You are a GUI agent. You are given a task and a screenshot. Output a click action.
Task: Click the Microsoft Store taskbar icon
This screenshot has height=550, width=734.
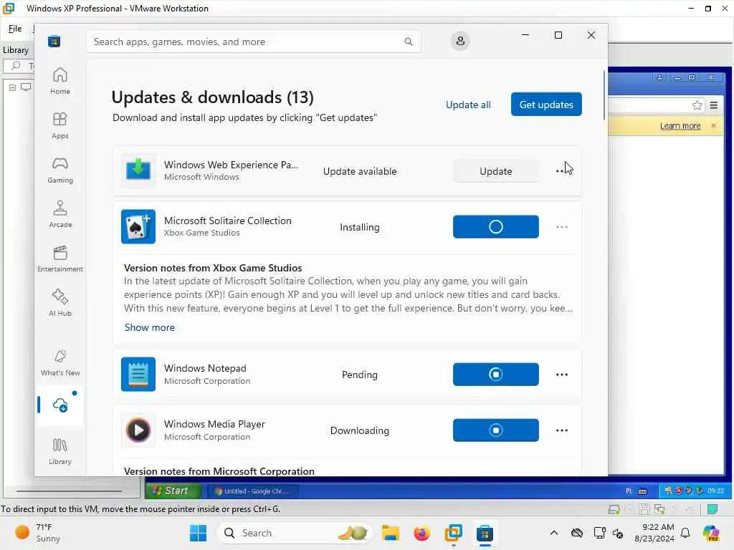(x=485, y=533)
